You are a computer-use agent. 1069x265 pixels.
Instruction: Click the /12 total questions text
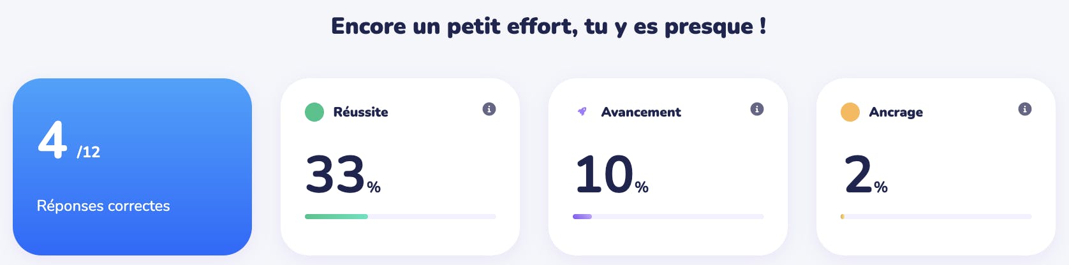coord(89,152)
